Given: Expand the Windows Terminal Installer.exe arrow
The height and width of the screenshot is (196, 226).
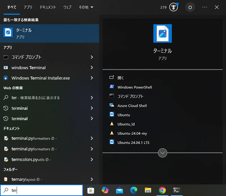Looking at the screenshot, I should coord(92,78).
